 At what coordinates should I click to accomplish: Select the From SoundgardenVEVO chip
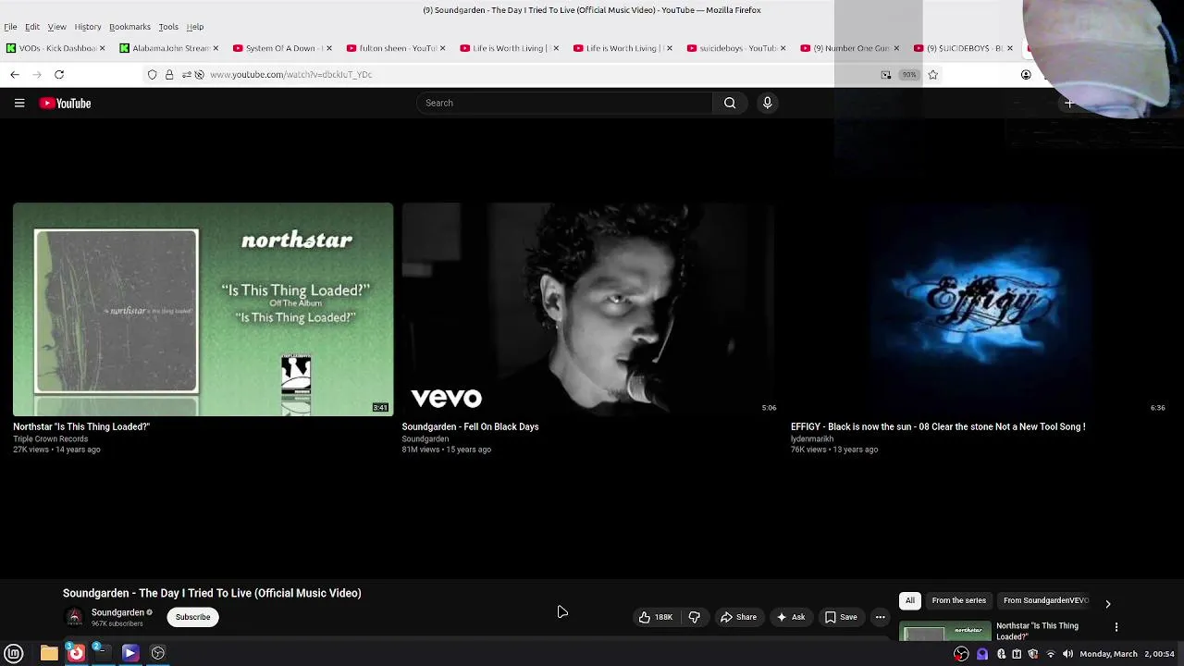[1046, 600]
